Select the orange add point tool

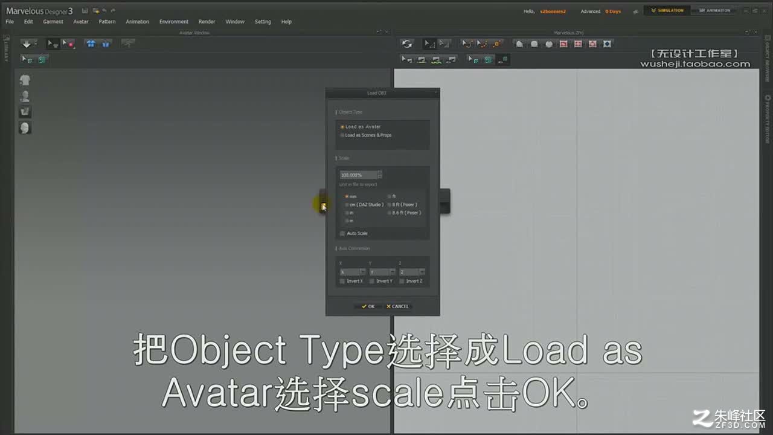[496, 43]
